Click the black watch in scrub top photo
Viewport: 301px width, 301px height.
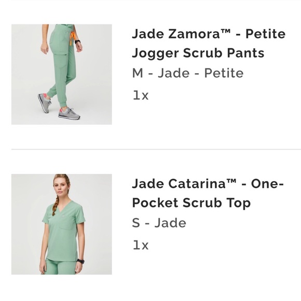point(80,261)
